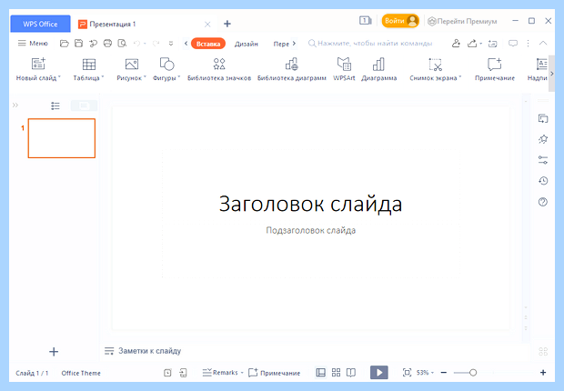564x391 pixels.
Task: Select reading view book icon
Action: click(351, 373)
